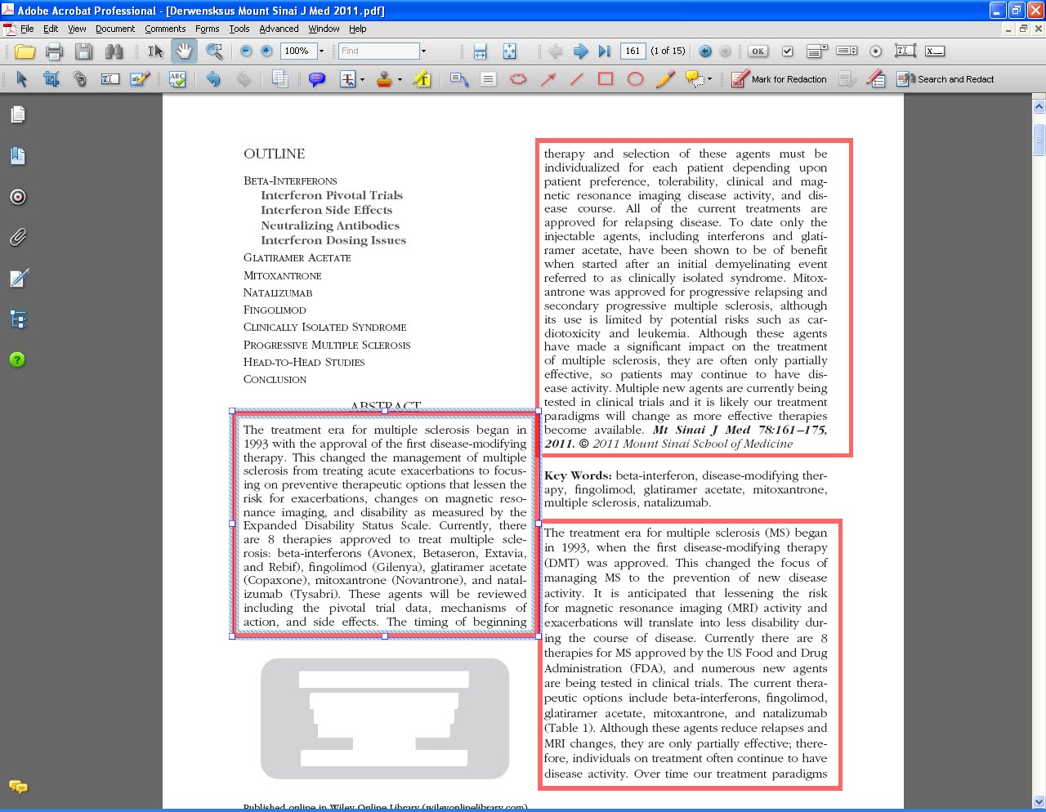This screenshot has height=812, width=1046.
Task: Select the Radio Button form tool
Action: 875,51
